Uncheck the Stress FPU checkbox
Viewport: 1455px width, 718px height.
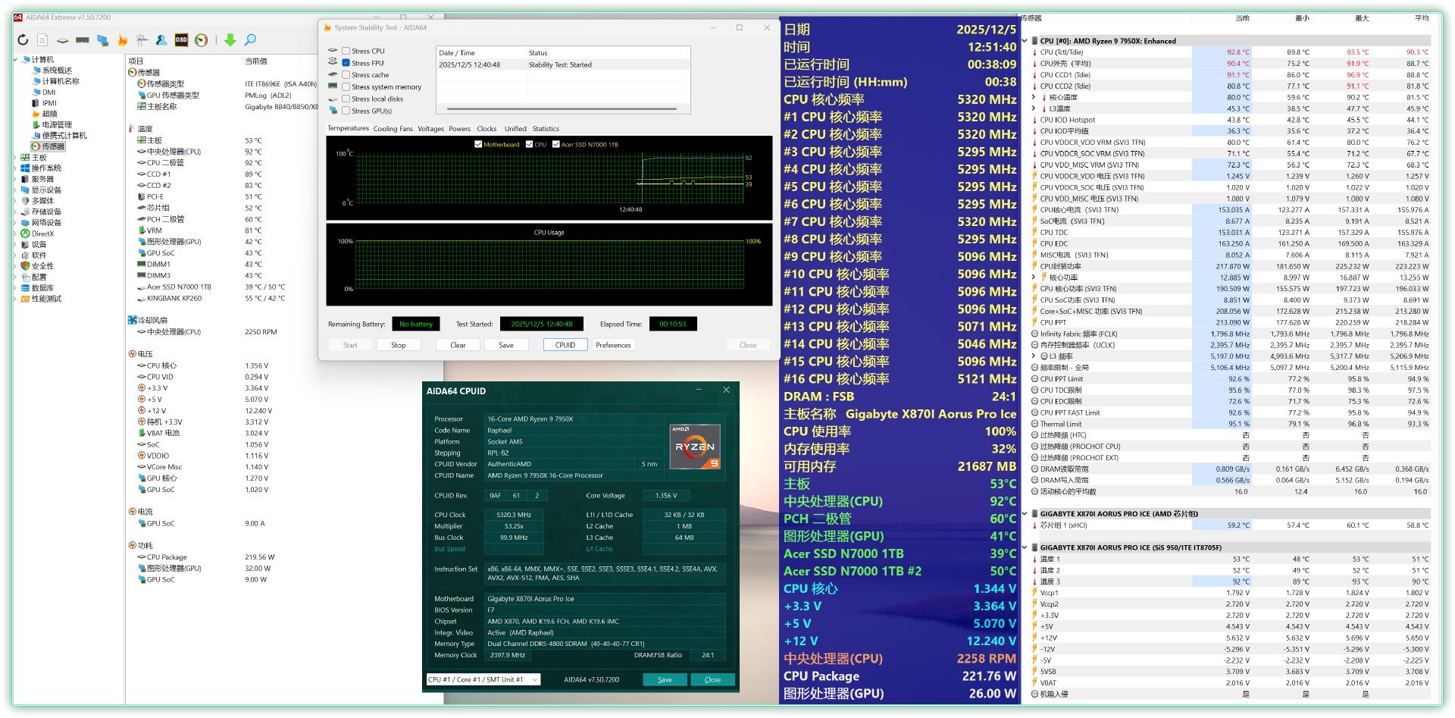click(346, 64)
